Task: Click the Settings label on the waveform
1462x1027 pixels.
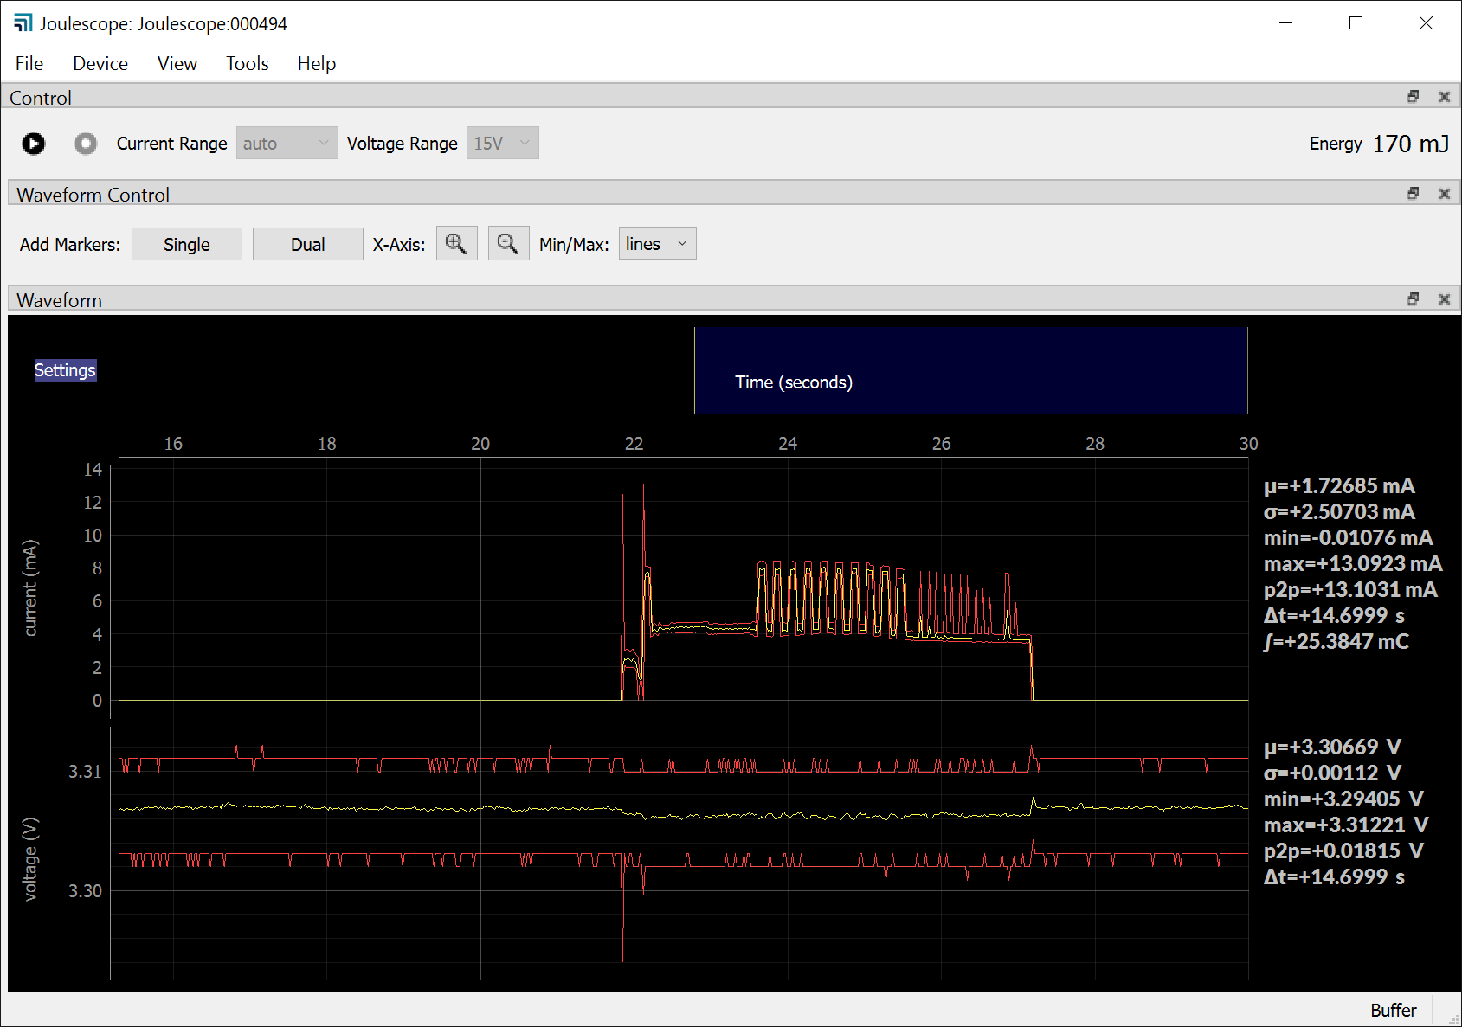Action: (x=65, y=369)
